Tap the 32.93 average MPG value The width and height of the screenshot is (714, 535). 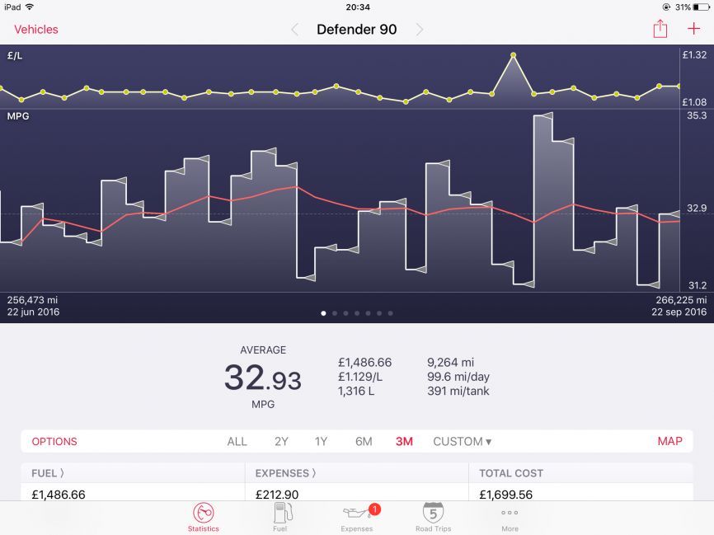pos(263,378)
